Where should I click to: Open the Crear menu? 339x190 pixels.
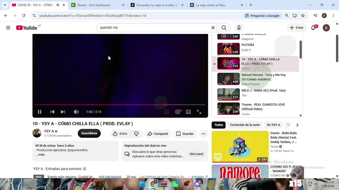(x=297, y=28)
